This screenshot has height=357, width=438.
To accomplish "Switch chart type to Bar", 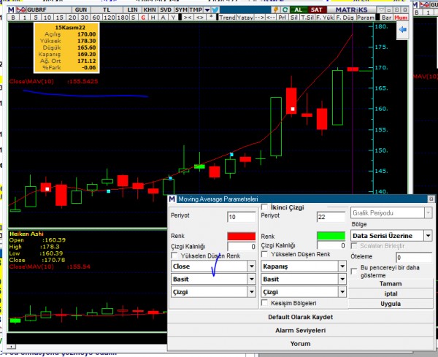I will [x=387, y=18].
